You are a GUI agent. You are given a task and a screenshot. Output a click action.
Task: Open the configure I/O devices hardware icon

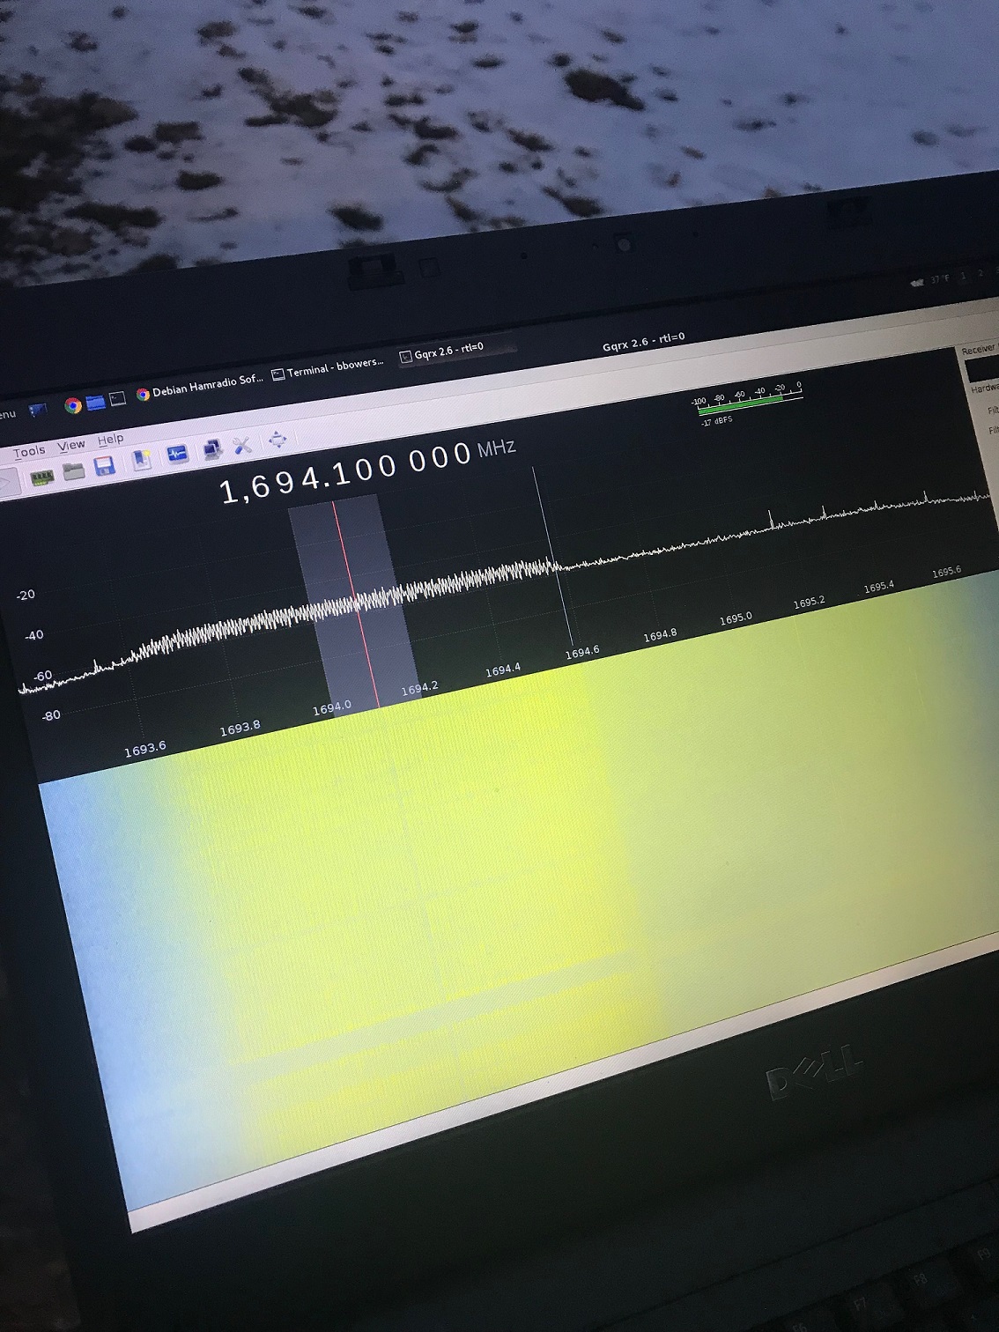(41, 477)
